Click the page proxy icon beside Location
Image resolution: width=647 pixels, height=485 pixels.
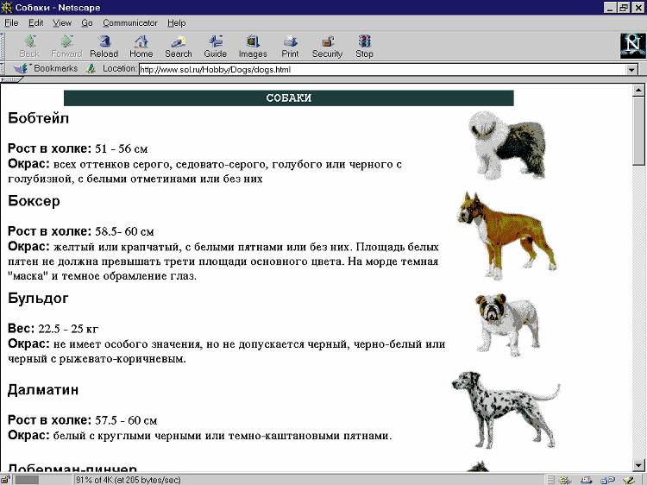pyautogui.click(x=91, y=68)
